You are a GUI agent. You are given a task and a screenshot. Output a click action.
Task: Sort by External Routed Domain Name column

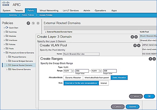pyautogui.click(x=60, y=32)
